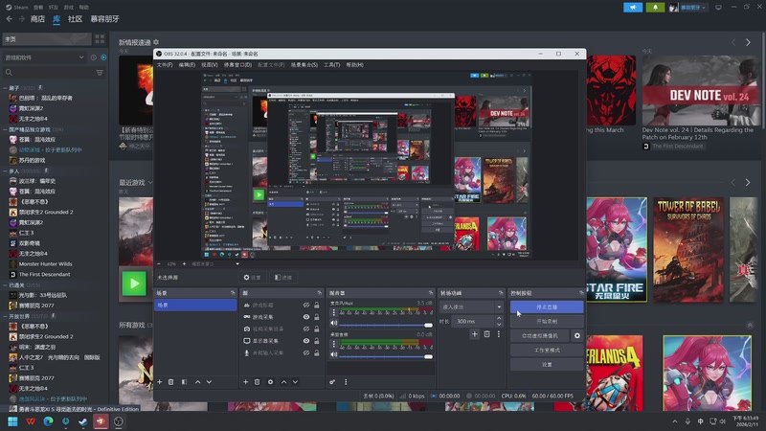Collapse the 开放世界 collection in Steam
766x431 pixels.
click(6, 316)
